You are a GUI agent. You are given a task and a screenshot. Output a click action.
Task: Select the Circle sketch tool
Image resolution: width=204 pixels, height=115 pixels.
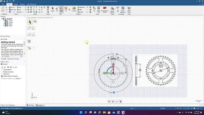(x=31, y=7)
